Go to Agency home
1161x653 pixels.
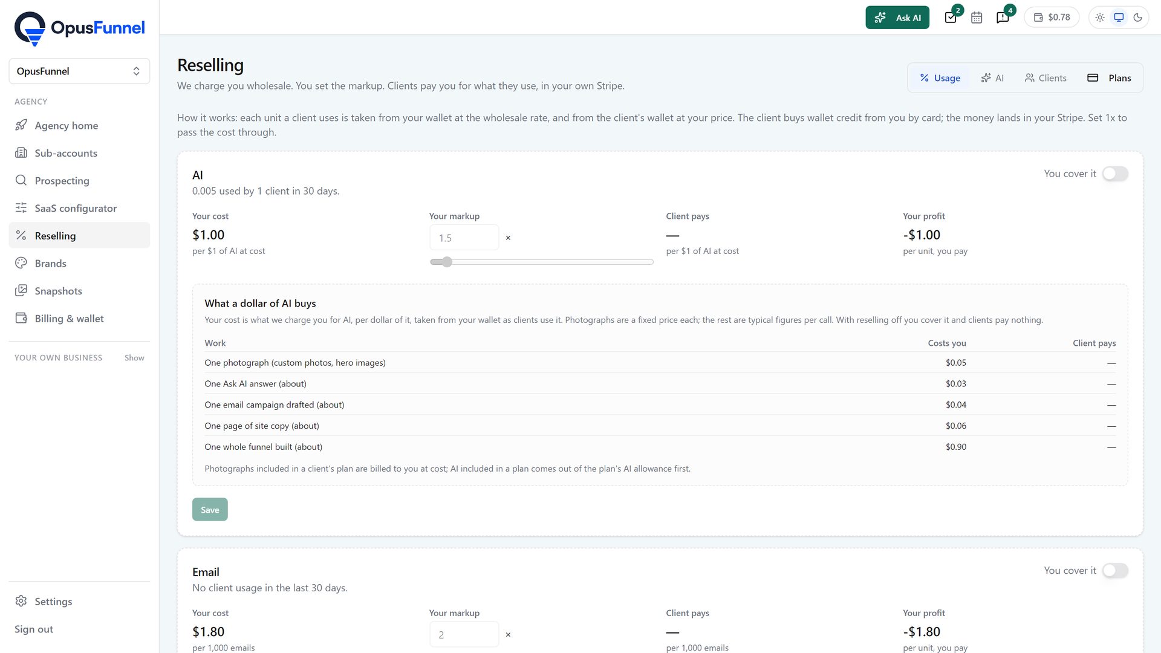pos(79,125)
